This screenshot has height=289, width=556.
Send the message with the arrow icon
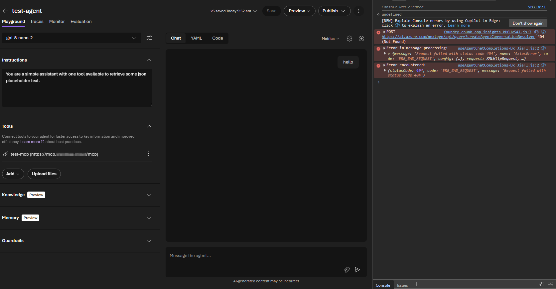(x=357, y=270)
